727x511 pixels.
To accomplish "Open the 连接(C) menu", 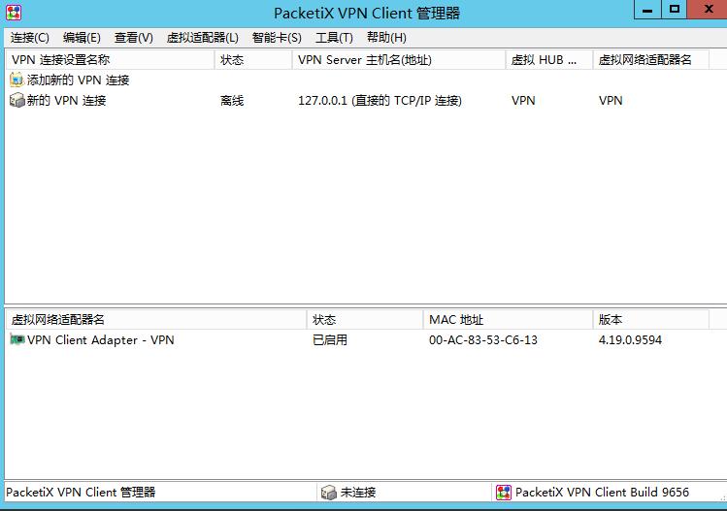I will point(30,38).
